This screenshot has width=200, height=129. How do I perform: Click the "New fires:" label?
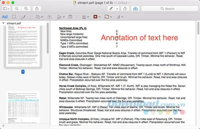coord(66,31)
